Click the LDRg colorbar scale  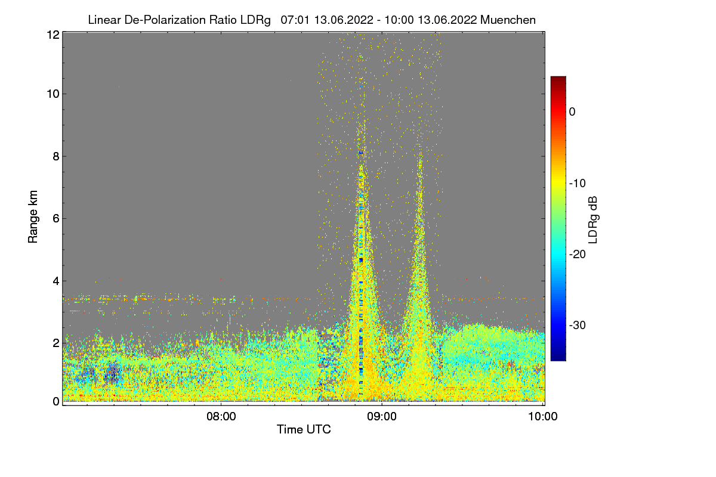[558, 218]
